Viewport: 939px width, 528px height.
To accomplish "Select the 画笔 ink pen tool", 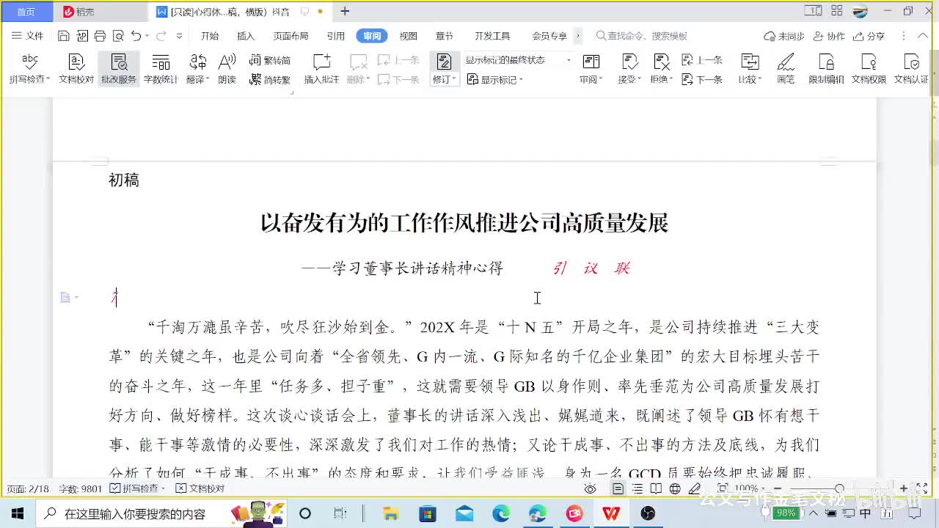I will click(x=786, y=69).
